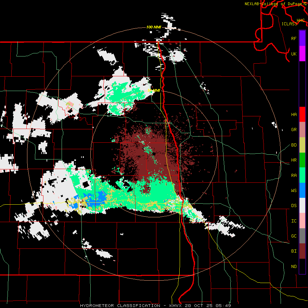This screenshot has height=308, width=308.
Task: Click the magenta UK legend color swatch
Action: pyautogui.click(x=302, y=54)
